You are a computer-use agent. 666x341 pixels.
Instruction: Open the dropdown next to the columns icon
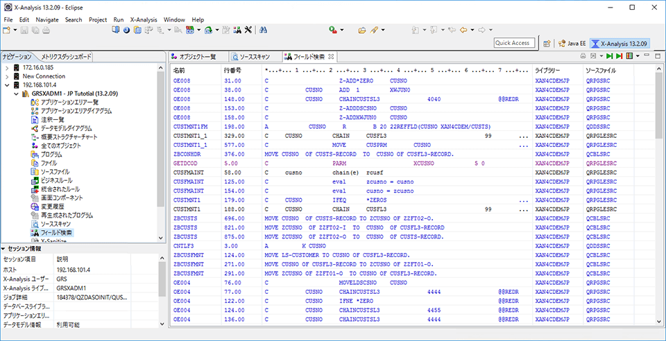click(638, 56)
